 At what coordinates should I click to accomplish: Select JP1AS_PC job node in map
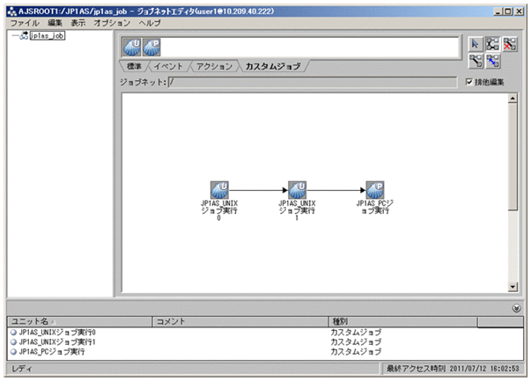pos(375,190)
